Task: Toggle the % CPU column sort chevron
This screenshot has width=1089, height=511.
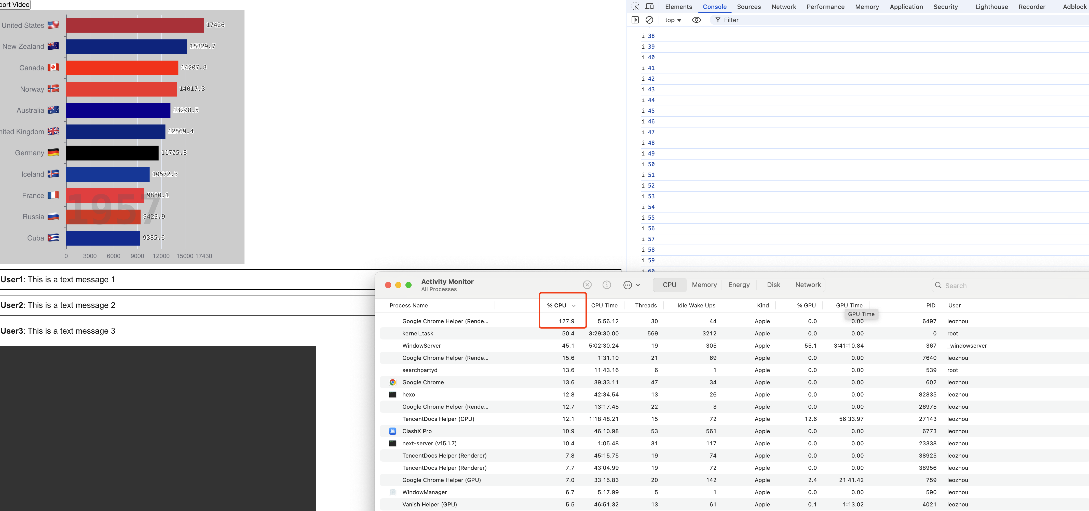Action: coord(574,306)
